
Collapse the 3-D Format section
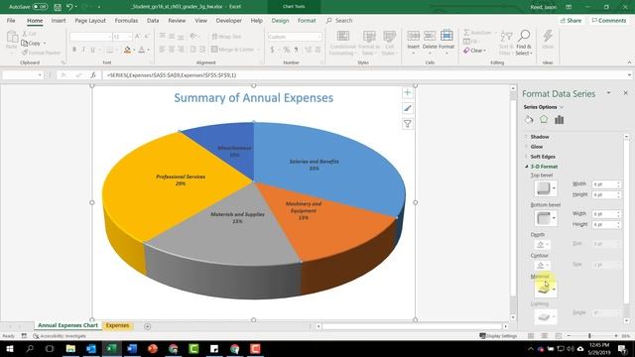pyautogui.click(x=544, y=167)
